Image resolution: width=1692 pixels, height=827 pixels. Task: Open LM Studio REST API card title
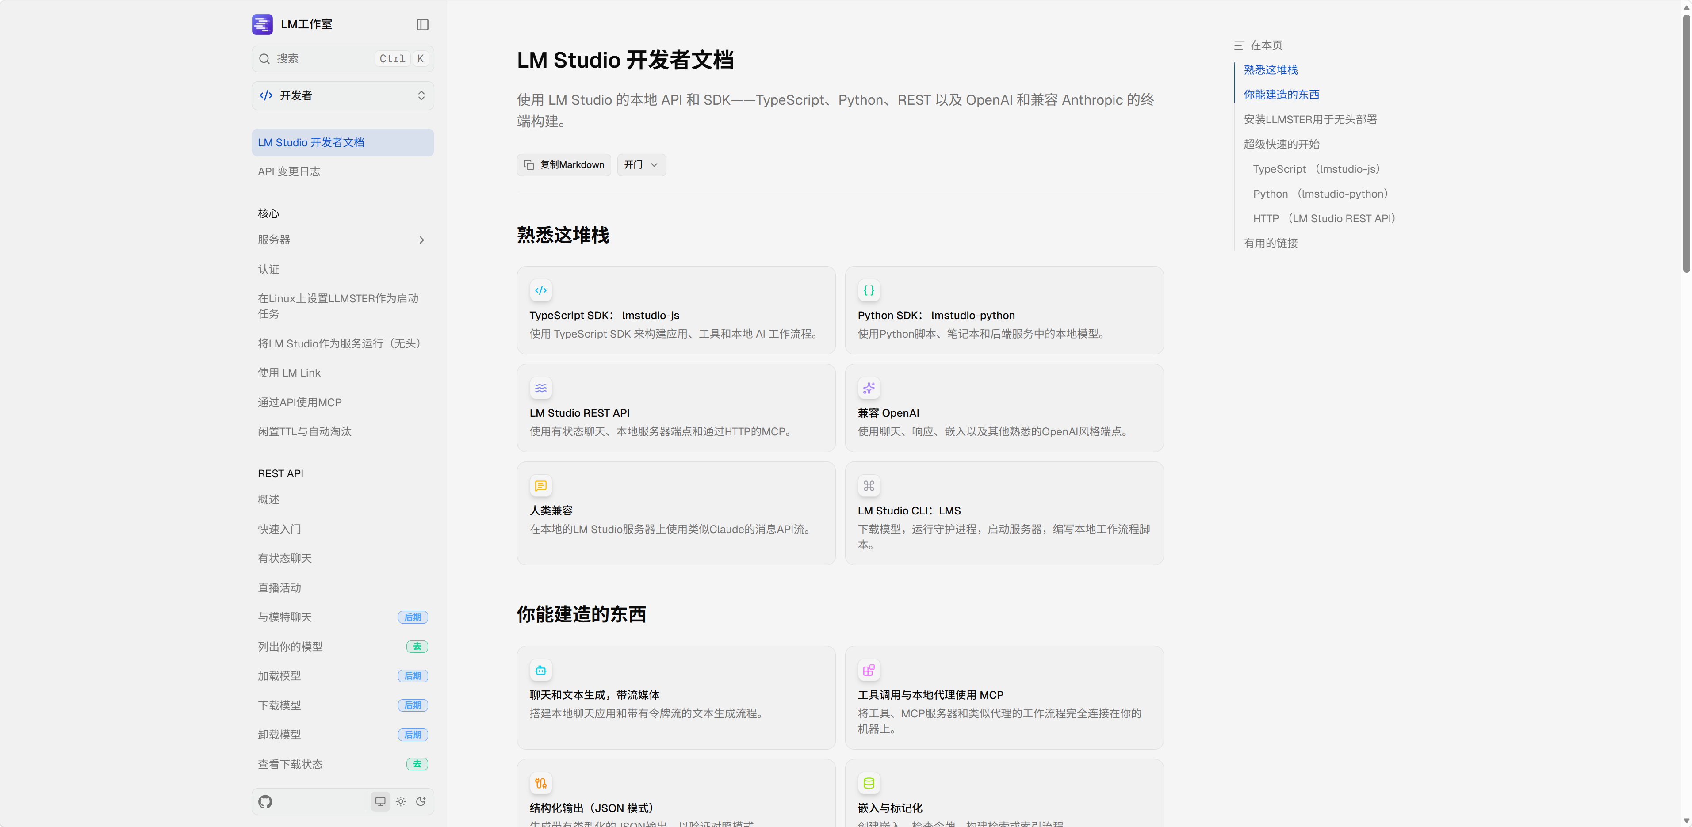point(579,414)
